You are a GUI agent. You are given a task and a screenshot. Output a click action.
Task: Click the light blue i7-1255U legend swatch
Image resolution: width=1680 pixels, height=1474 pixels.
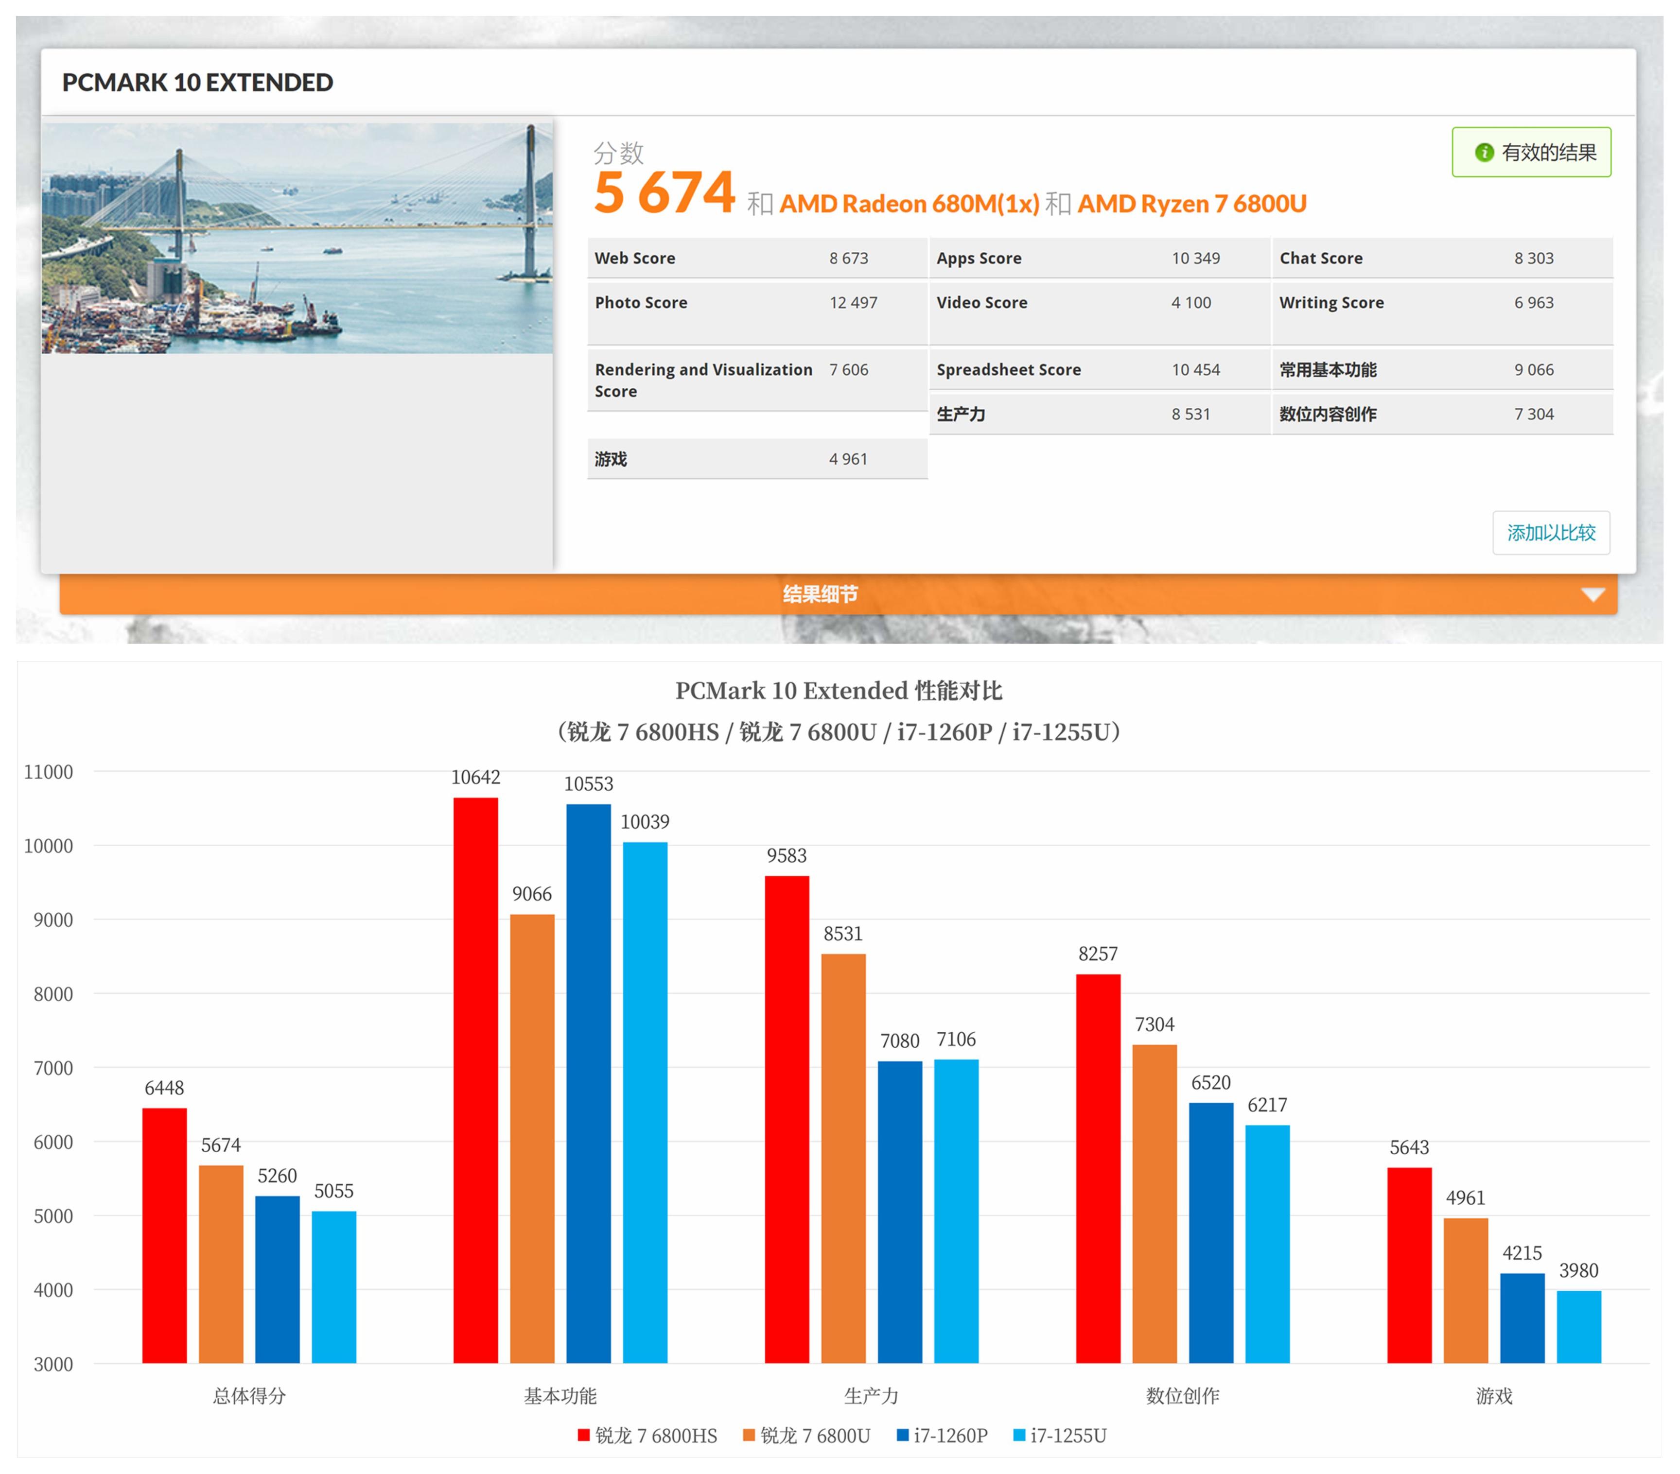pos(1019,1436)
